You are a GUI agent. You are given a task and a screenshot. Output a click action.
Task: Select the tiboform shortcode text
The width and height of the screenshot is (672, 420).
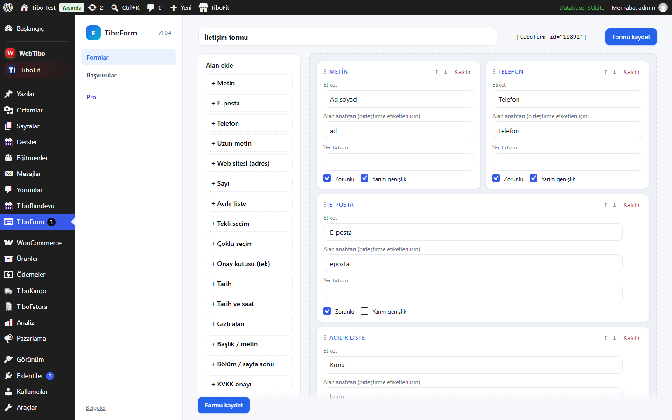(x=551, y=37)
